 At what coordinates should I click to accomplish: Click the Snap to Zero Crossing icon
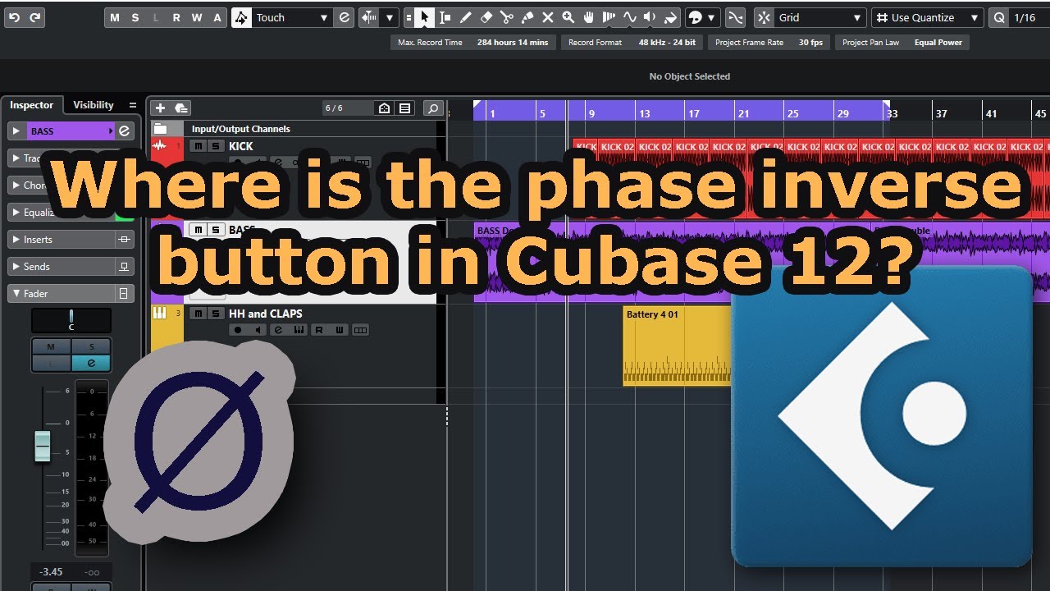(736, 17)
